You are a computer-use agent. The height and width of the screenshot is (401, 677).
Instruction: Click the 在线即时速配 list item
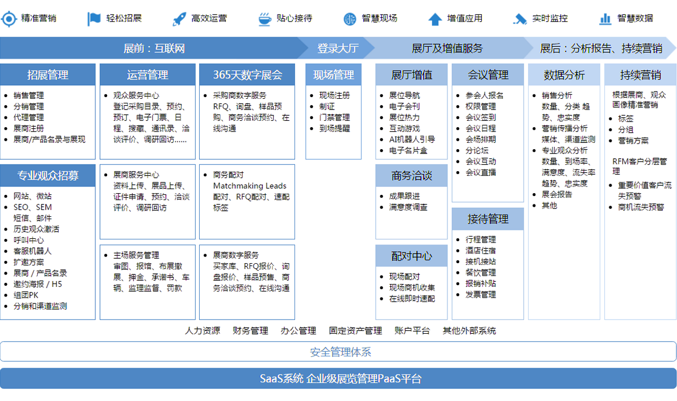click(412, 298)
